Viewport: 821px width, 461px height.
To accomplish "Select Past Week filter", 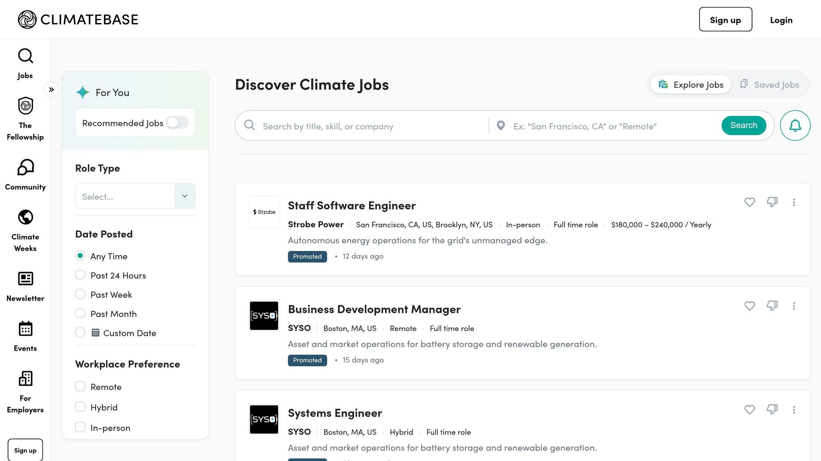I will (x=80, y=294).
